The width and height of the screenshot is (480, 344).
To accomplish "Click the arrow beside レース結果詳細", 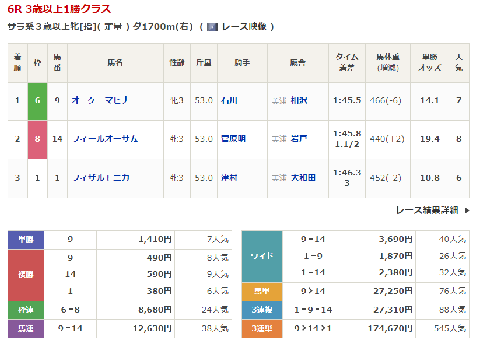I will (467, 210).
